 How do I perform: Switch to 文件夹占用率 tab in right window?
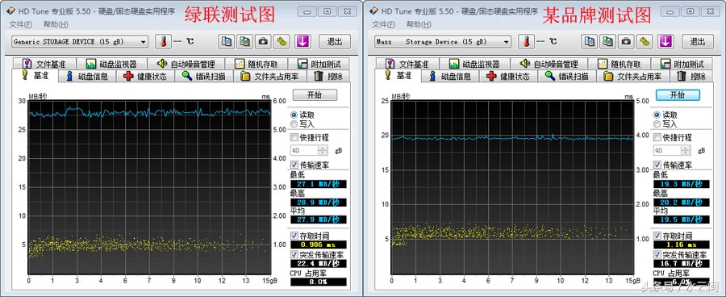[632, 77]
